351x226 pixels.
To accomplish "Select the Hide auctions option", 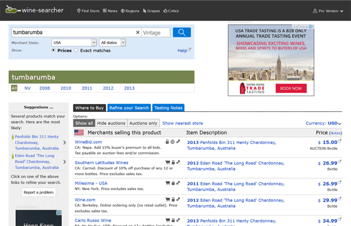I will pos(111,123).
